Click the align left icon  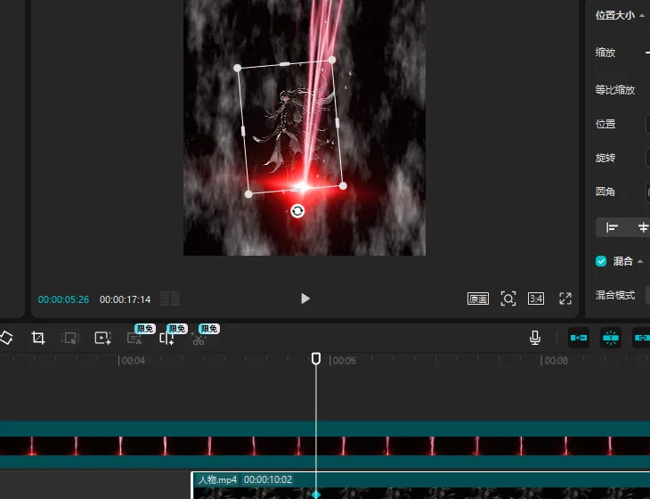(x=612, y=227)
